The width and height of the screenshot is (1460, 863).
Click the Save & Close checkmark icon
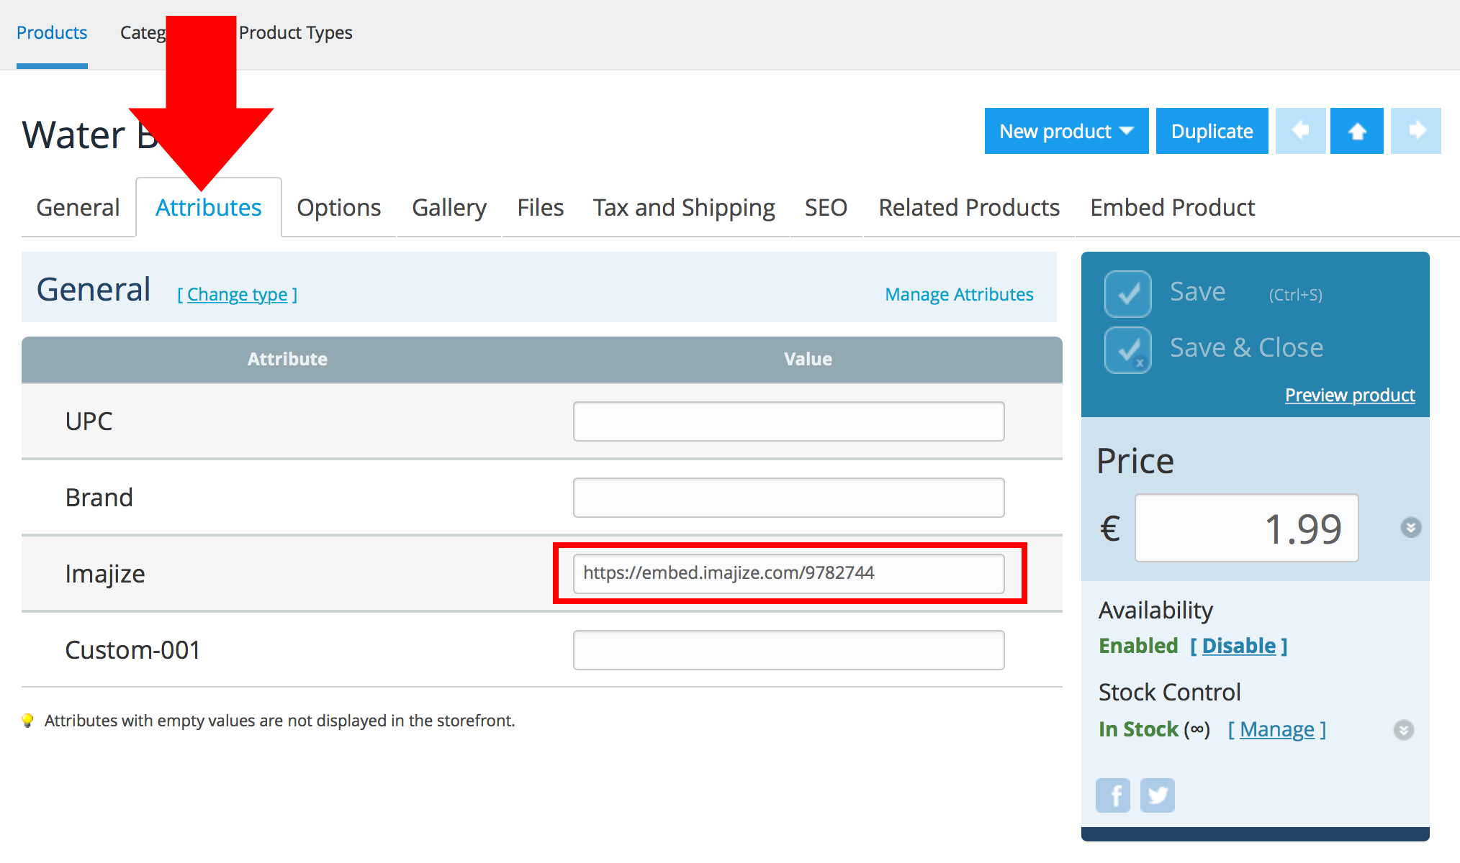click(1127, 350)
